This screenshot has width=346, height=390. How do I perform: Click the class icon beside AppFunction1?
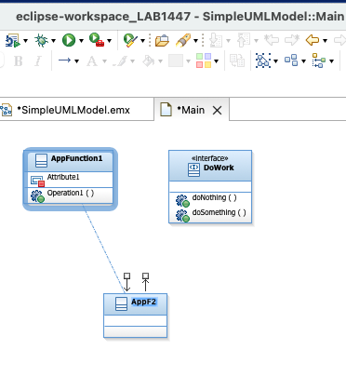pos(41,160)
